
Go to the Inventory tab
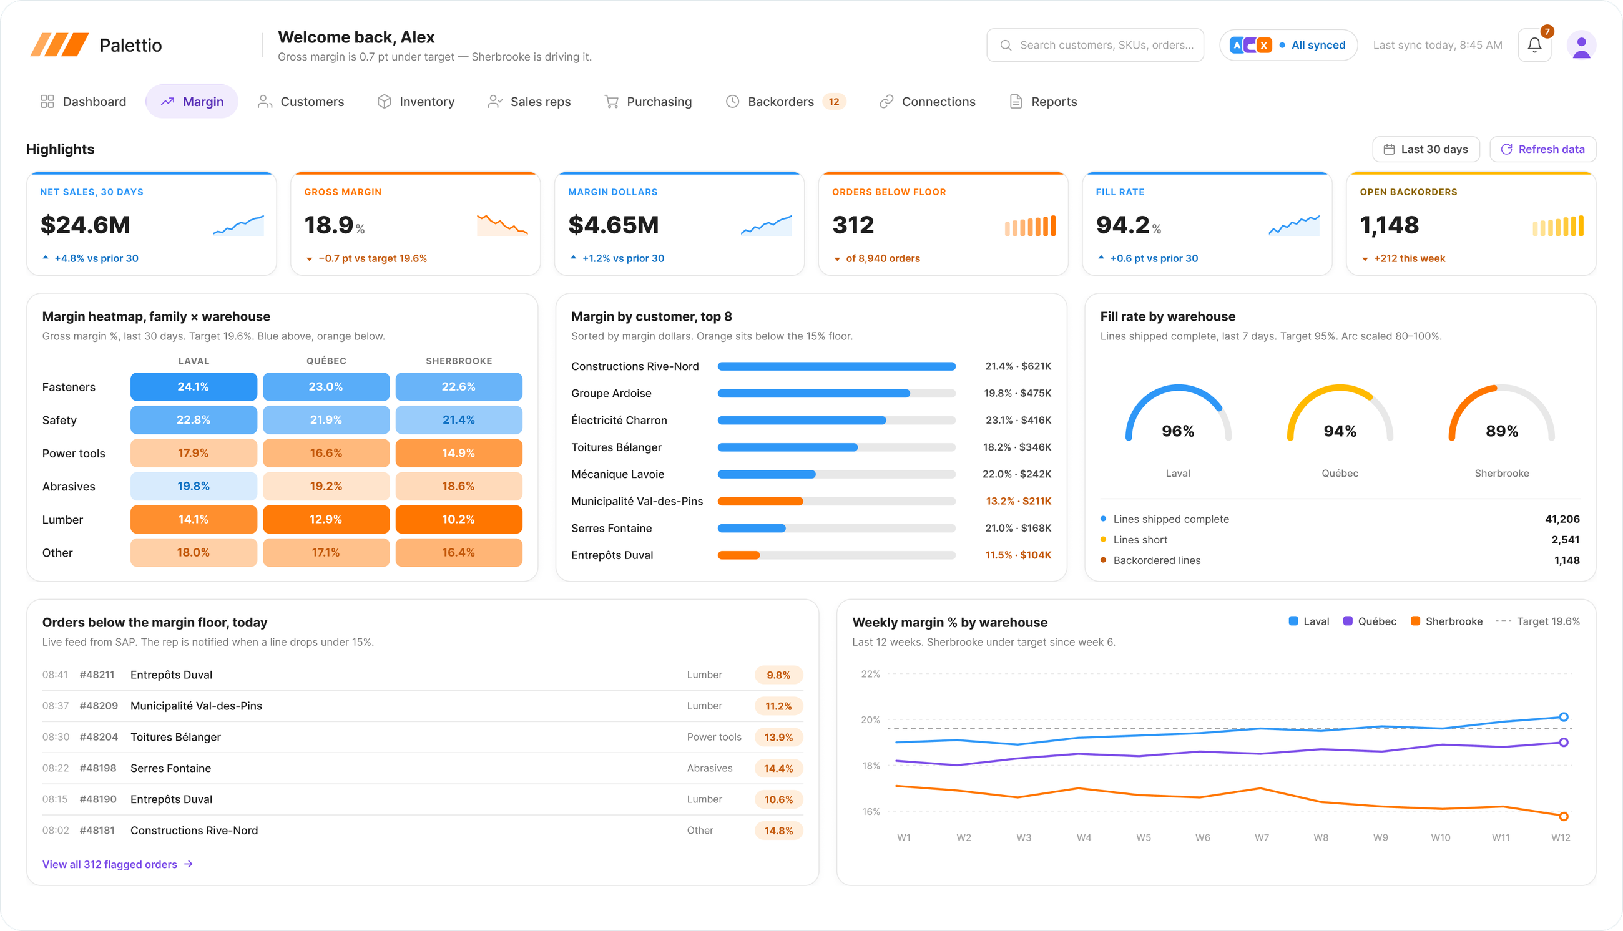click(416, 102)
